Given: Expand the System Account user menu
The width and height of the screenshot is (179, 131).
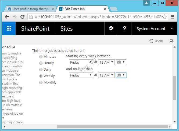Looking at the screenshot, I should (x=155, y=28).
